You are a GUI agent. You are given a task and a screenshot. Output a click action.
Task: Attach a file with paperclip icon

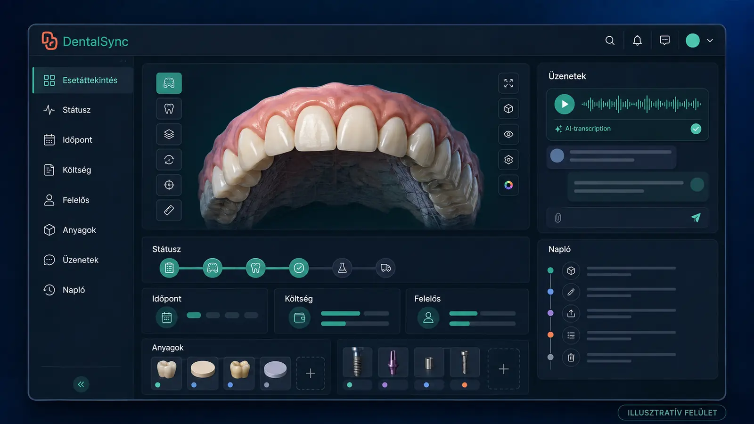pyautogui.click(x=558, y=218)
